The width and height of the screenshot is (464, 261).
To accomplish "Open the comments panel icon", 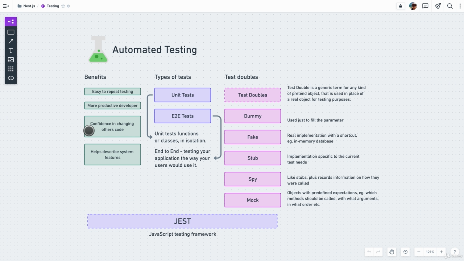I will pos(425,6).
